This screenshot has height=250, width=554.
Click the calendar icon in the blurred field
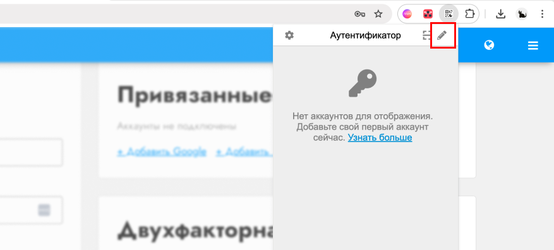click(x=44, y=210)
